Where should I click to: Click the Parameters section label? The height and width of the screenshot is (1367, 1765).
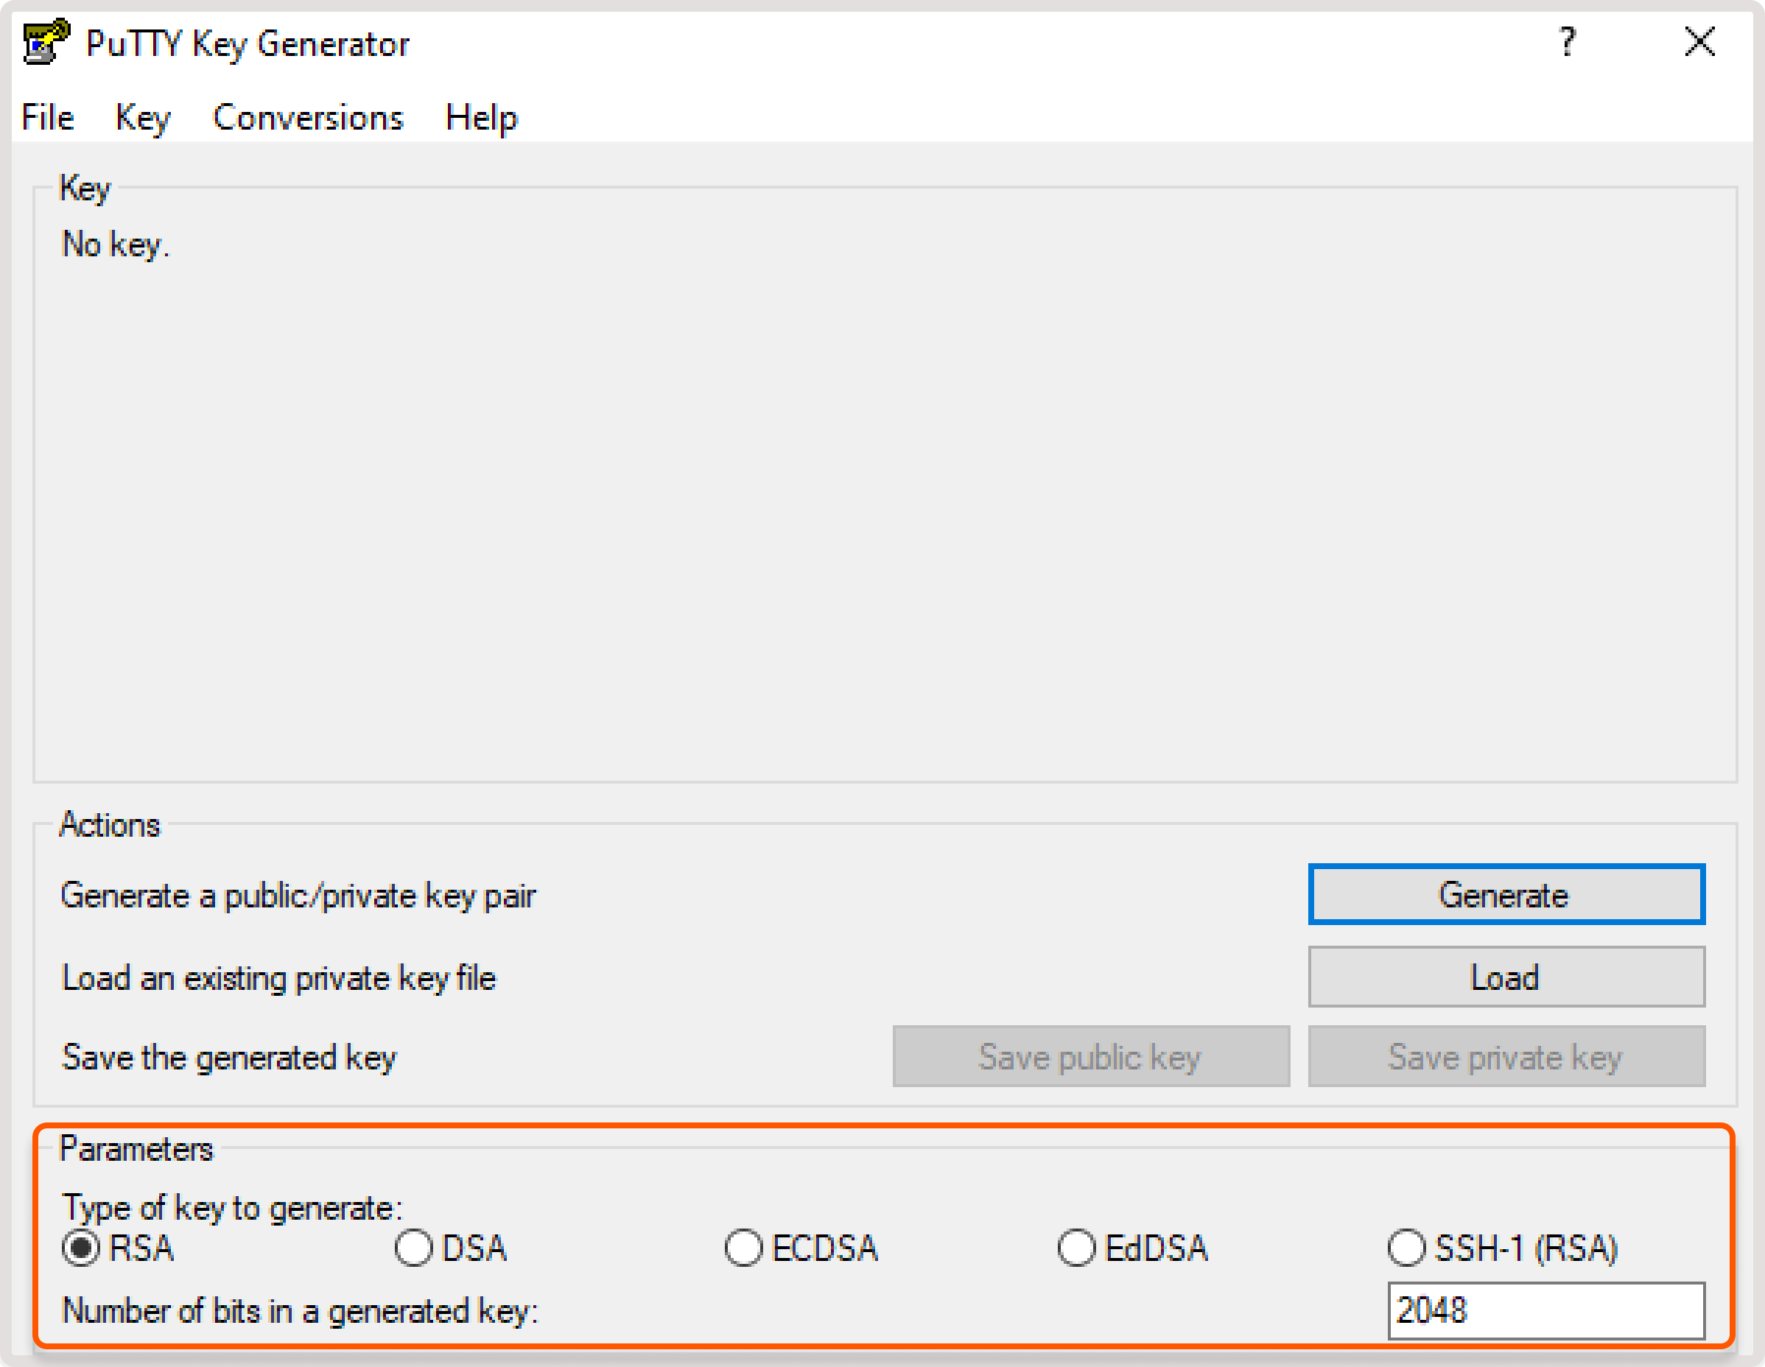point(138,1148)
